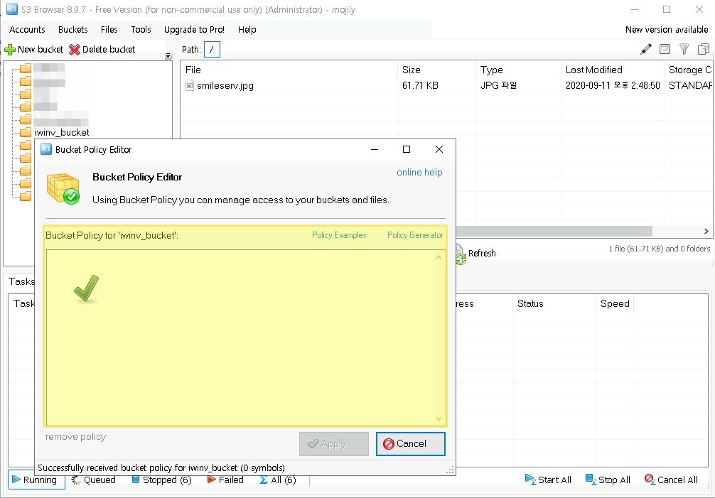
Task: Open the Files menu
Action: click(109, 30)
